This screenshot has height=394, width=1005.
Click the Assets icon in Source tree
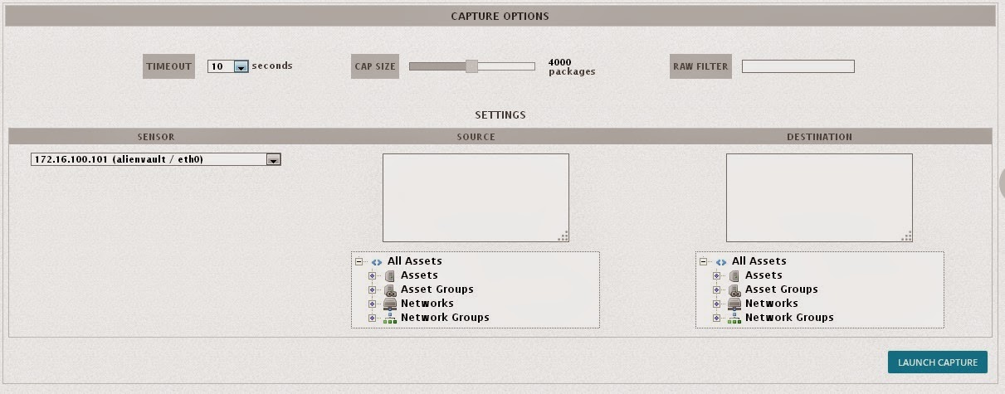pos(390,275)
